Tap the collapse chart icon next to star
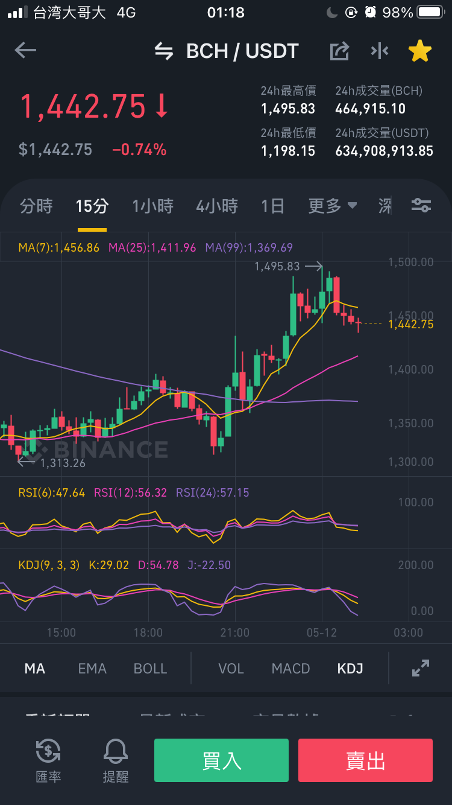Viewport: 452px width, 805px height. 380,51
